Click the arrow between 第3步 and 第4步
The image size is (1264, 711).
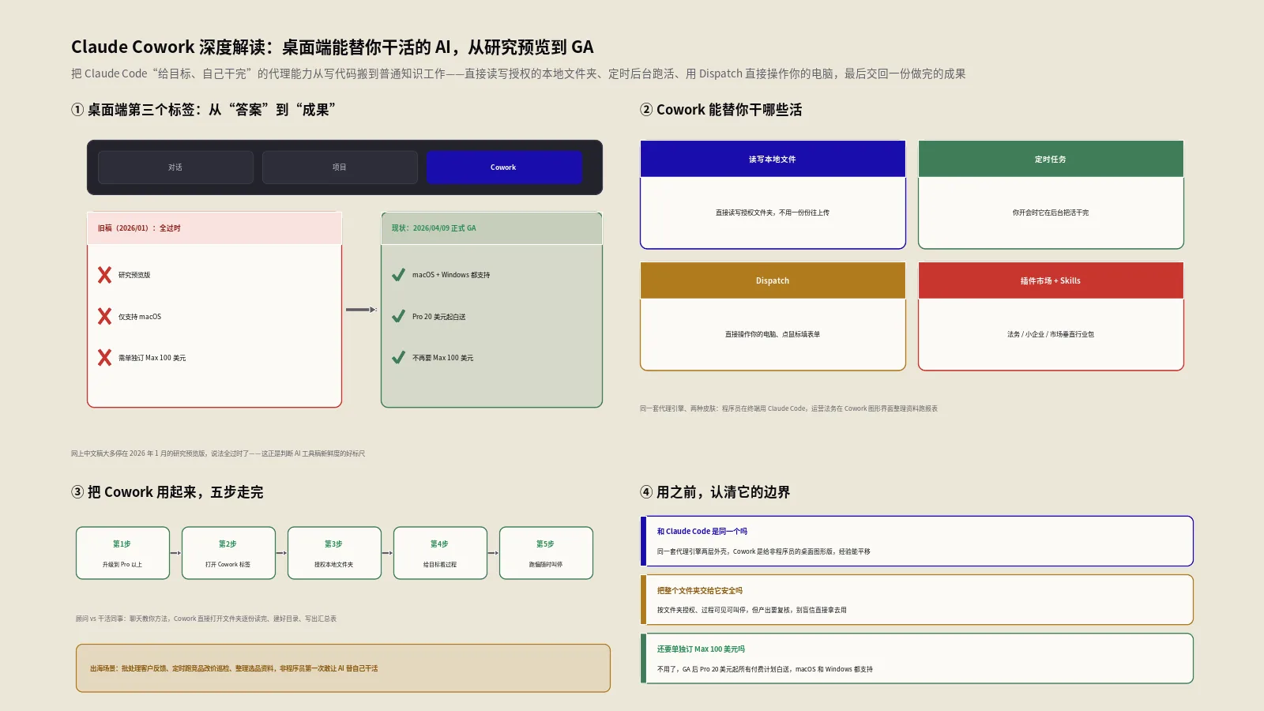coord(387,553)
